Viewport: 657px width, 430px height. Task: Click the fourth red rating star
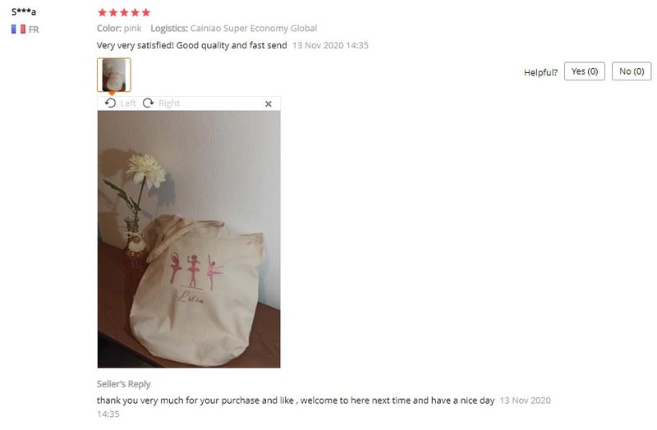135,12
